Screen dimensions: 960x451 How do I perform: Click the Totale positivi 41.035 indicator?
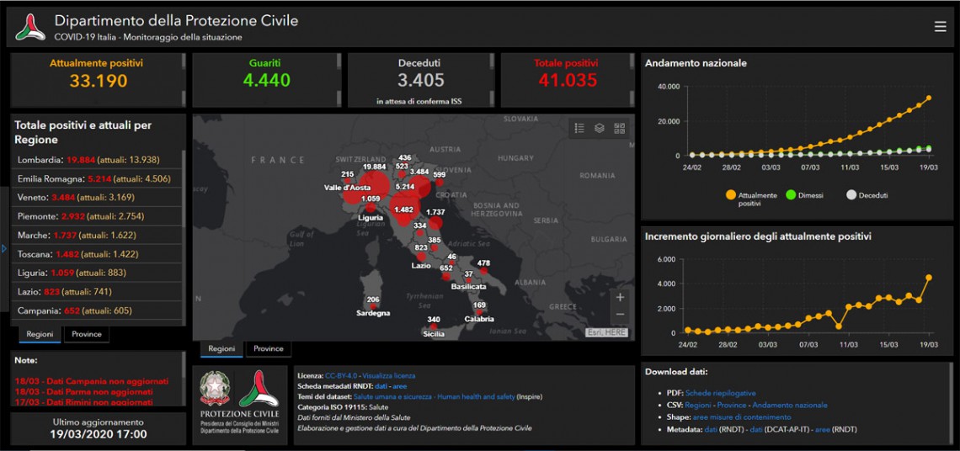(568, 80)
